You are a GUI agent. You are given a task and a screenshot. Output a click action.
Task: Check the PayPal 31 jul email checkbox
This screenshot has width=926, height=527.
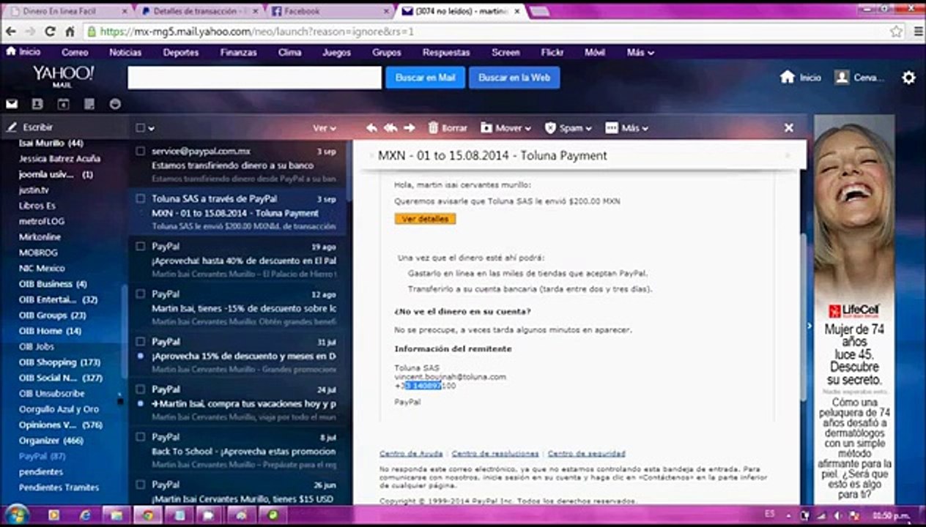click(x=141, y=342)
